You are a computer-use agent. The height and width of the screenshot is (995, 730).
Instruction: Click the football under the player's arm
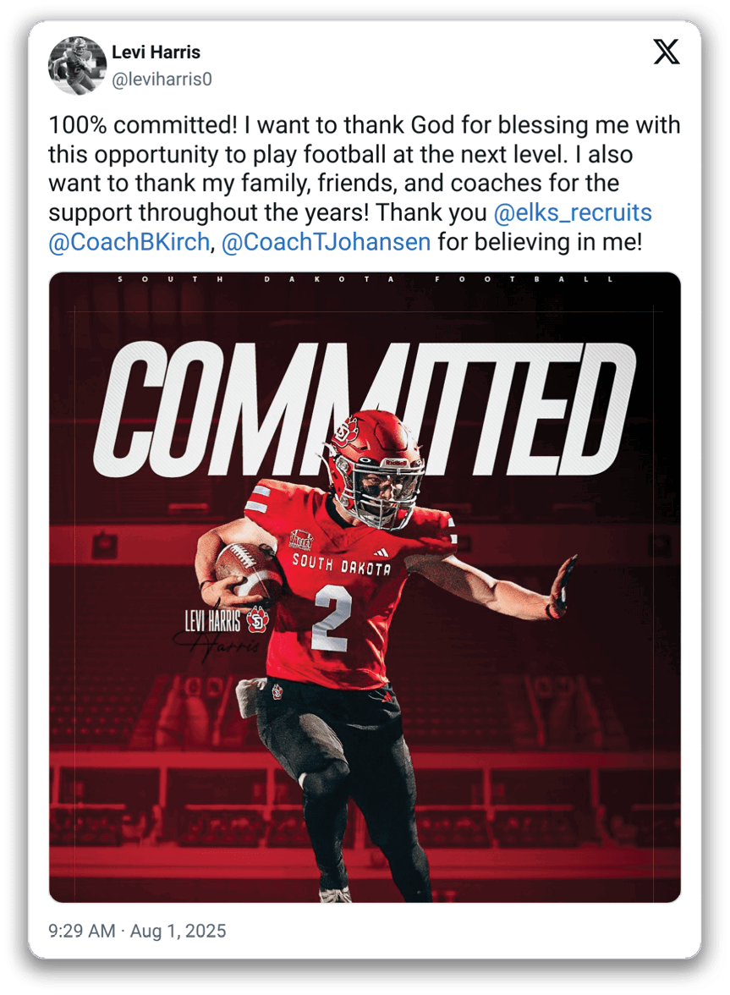[x=244, y=571]
